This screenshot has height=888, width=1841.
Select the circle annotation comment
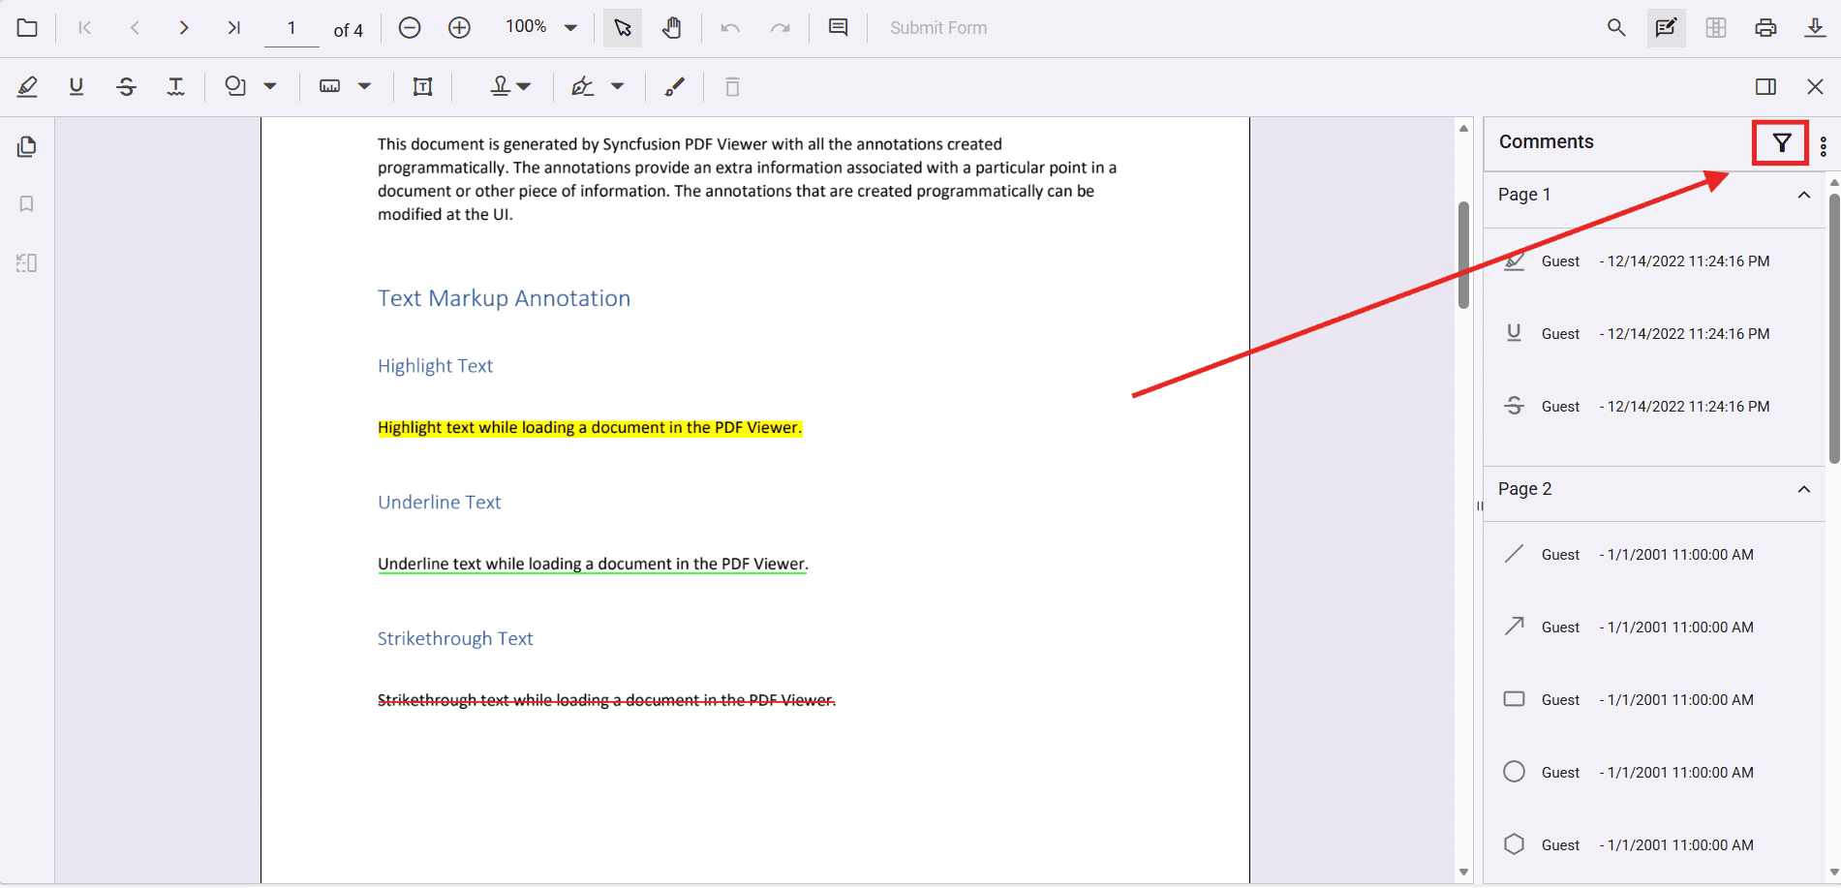pyautogui.click(x=1654, y=773)
